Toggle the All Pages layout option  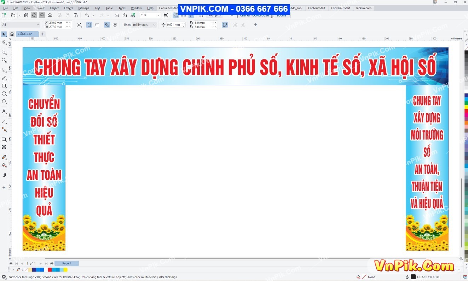[107, 25]
